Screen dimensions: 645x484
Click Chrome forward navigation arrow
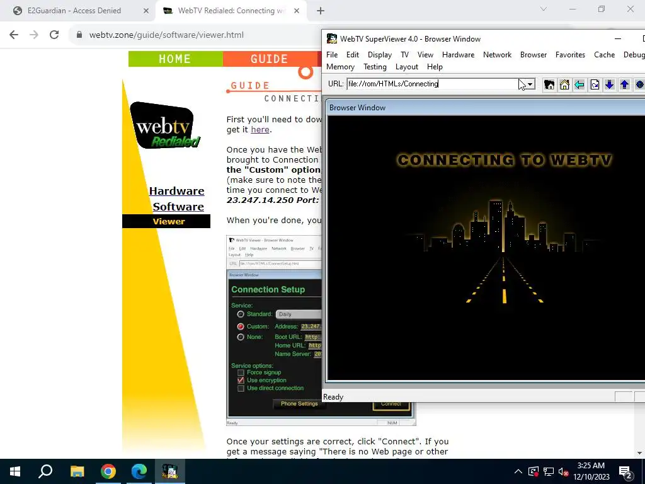point(34,35)
